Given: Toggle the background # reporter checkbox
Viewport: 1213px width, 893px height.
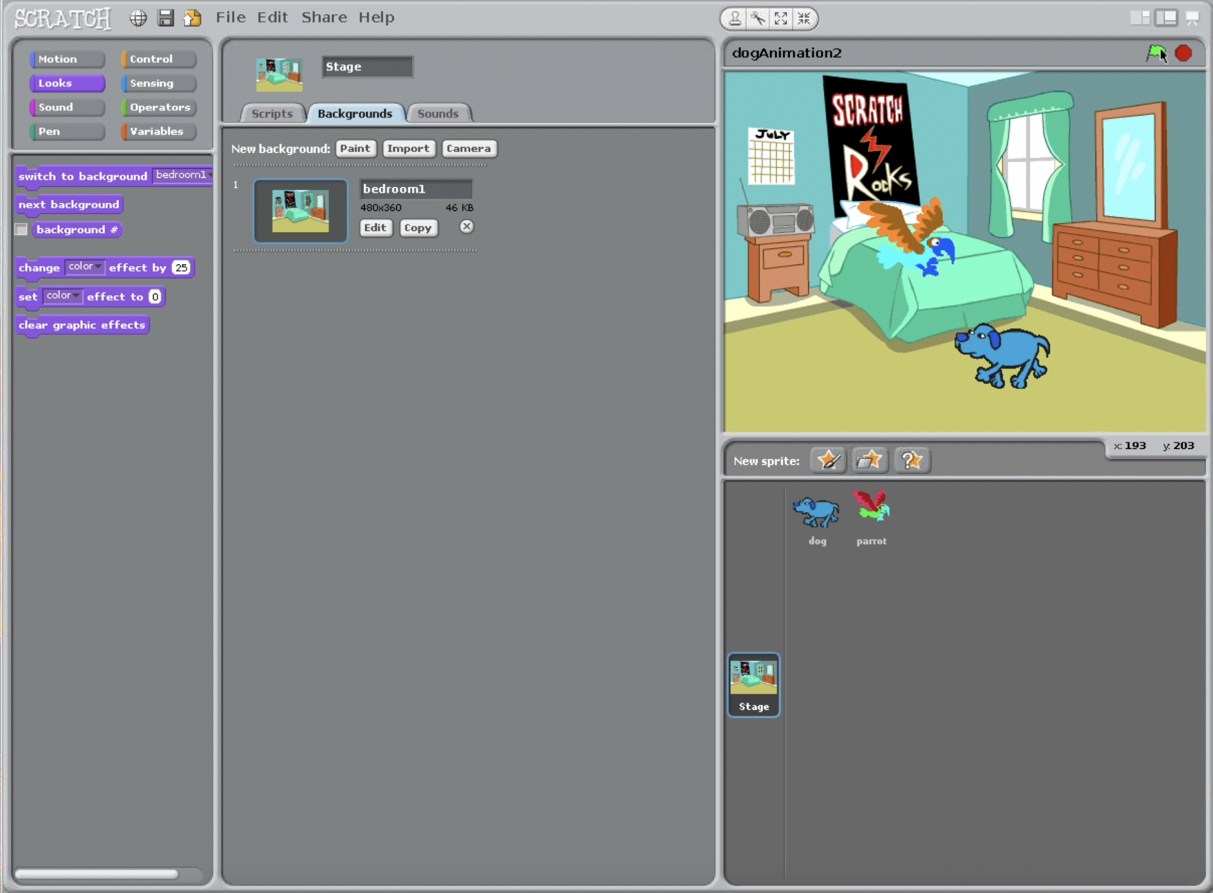Looking at the screenshot, I should point(21,230).
